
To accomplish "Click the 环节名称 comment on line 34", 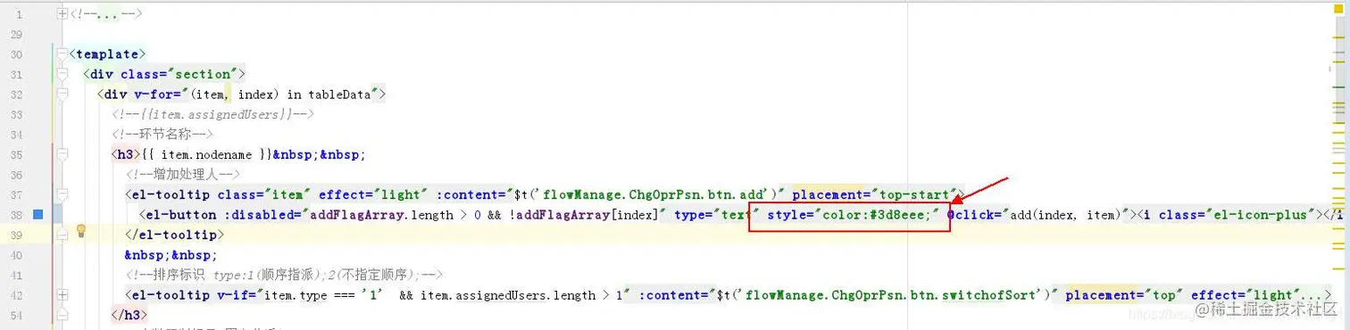I will [162, 135].
